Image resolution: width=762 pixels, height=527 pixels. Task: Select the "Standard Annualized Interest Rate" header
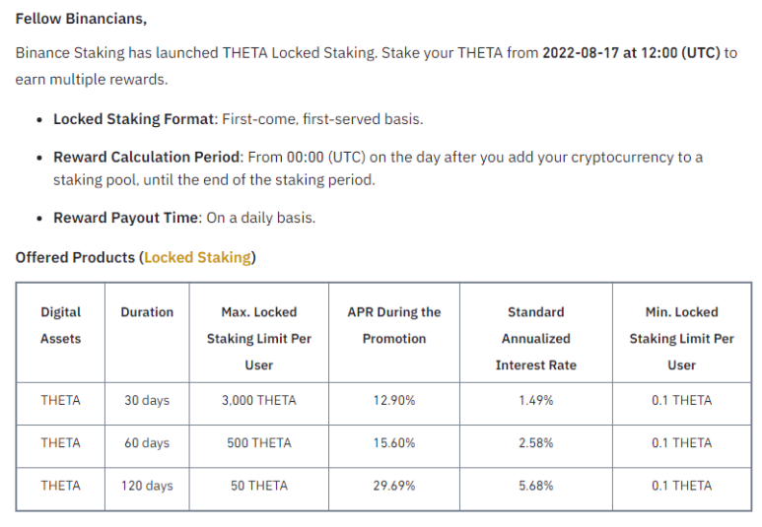click(536, 338)
